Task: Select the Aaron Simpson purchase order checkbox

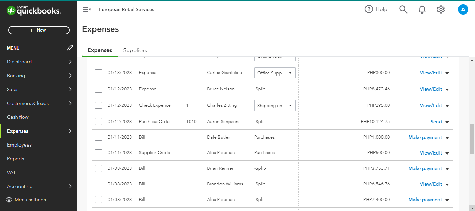Action: click(98, 122)
